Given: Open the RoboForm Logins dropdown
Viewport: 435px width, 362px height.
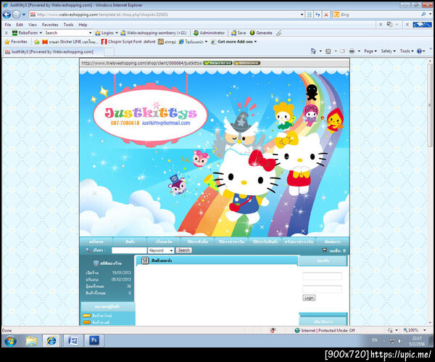Looking at the screenshot, I should click(107, 33).
